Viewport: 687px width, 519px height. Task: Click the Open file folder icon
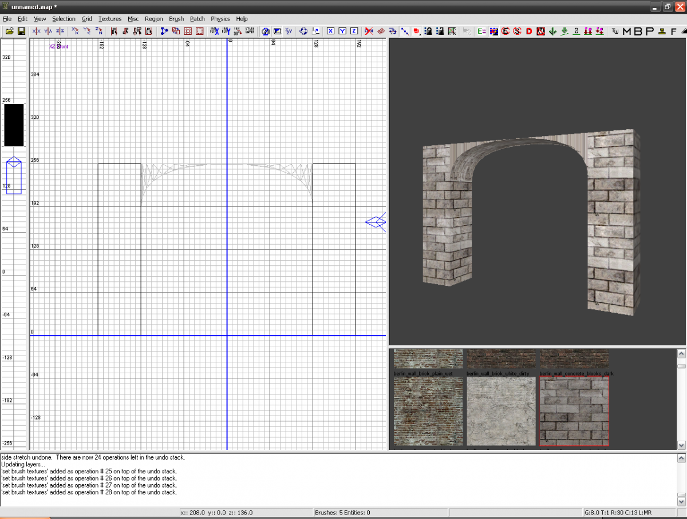(10, 31)
